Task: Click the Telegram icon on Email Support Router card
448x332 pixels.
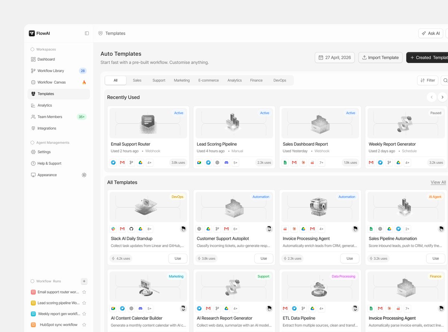Action: pyautogui.click(x=114, y=162)
